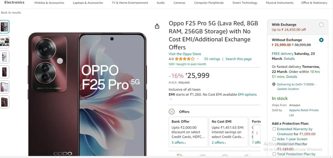Screen dimensions: 333x158
Task: Visit the Oppo Store link
Action: point(185,54)
